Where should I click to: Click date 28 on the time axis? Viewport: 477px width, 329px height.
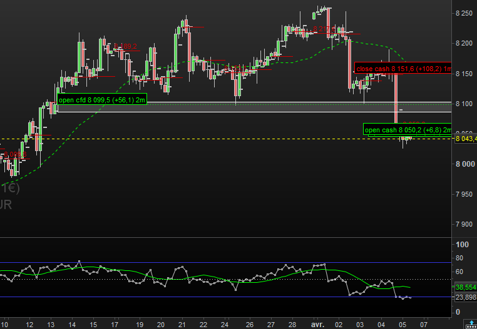[292, 325]
